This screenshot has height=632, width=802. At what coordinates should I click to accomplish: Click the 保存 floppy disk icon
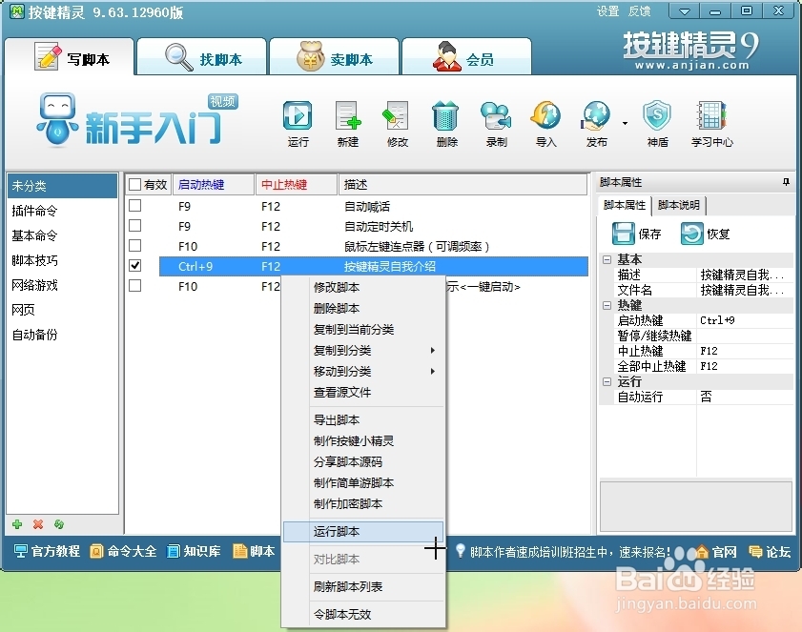pyautogui.click(x=623, y=234)
